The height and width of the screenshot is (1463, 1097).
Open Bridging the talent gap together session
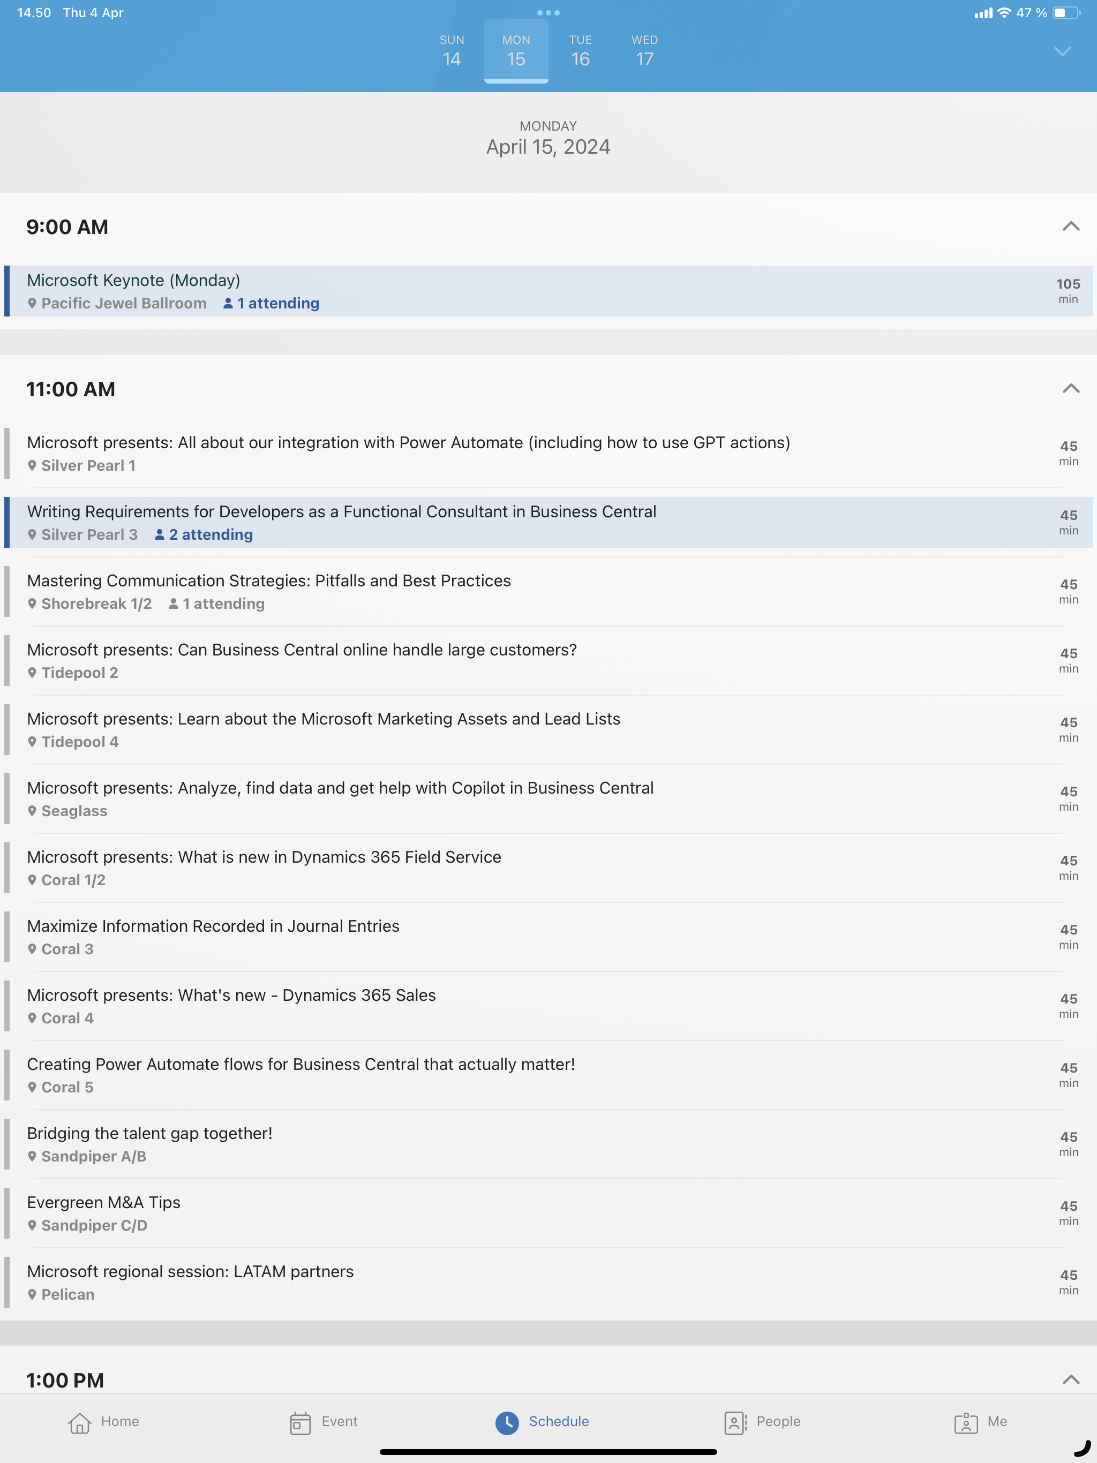pos(548,1144)
